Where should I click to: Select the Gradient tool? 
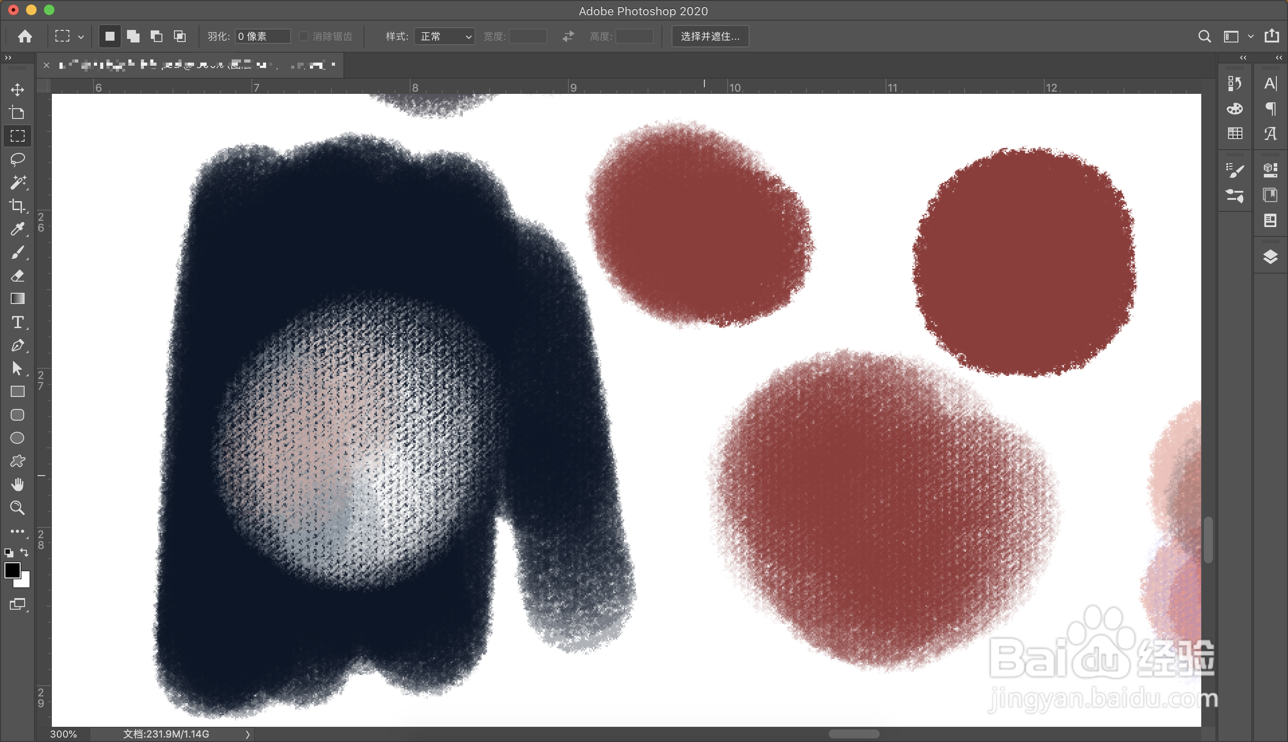(x=17, y=299)
